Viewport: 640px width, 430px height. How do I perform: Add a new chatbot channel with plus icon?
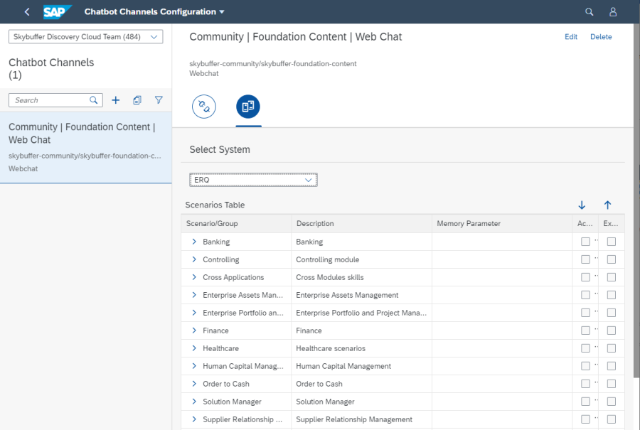point(116,100)
